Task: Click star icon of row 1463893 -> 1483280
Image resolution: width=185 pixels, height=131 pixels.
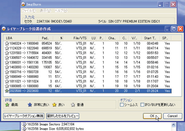Action: pyautogui.click(x=7, y=67)
